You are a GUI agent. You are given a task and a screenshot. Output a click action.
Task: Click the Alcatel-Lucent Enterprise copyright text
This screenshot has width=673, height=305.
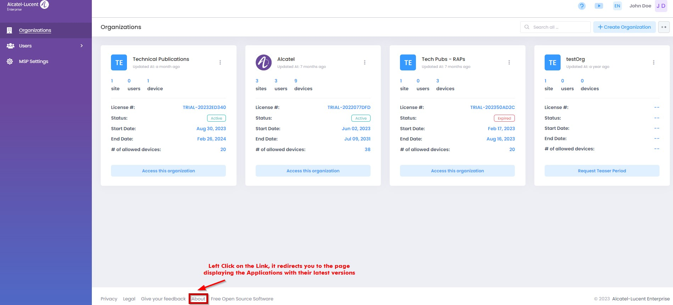pyautogui.click(x=641, y=299)
